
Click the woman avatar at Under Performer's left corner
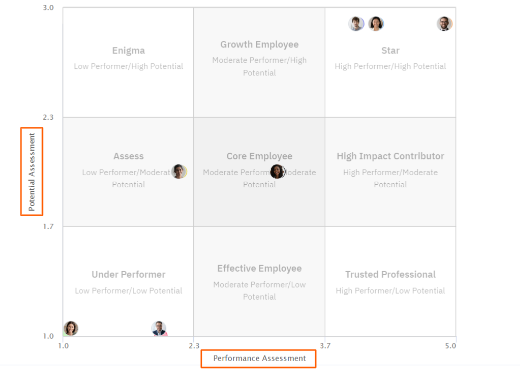(x=71, y=328)
